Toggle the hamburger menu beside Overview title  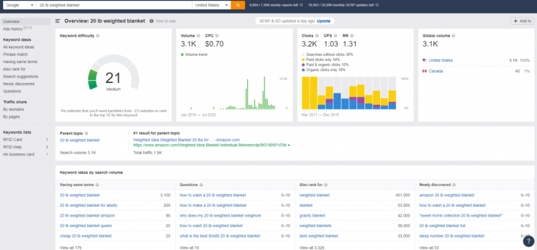57,21
